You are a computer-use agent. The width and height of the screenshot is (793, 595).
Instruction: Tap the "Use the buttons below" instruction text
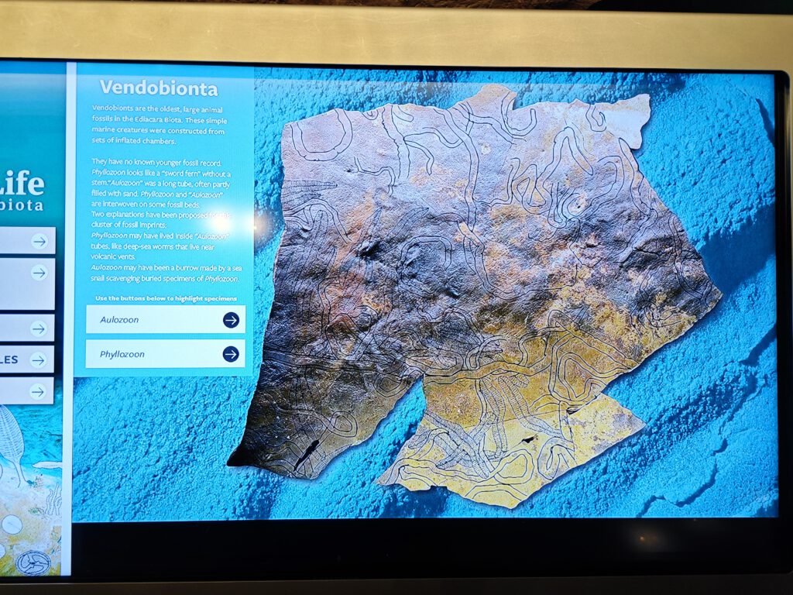[x=166, y=298]
